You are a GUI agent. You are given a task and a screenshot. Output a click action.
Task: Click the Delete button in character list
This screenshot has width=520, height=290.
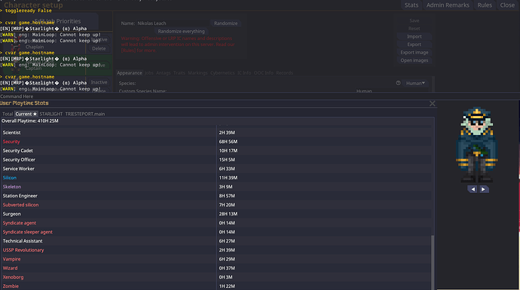pyautogui.click(x=99, y=48)
